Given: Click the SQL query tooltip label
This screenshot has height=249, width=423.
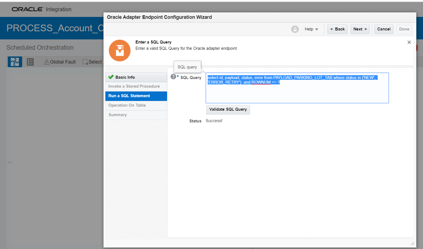Looking at the screenshot, I should click(187, 67).
